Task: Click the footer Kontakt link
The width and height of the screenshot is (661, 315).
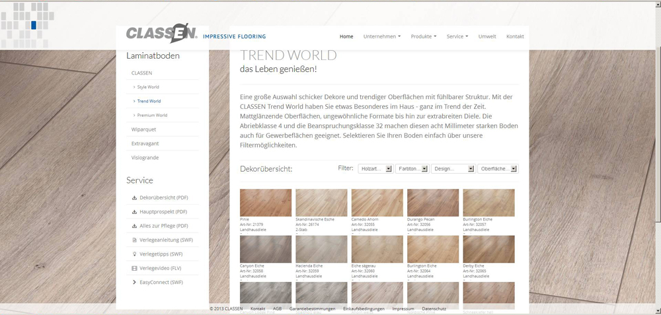Action: pos(258,308)
